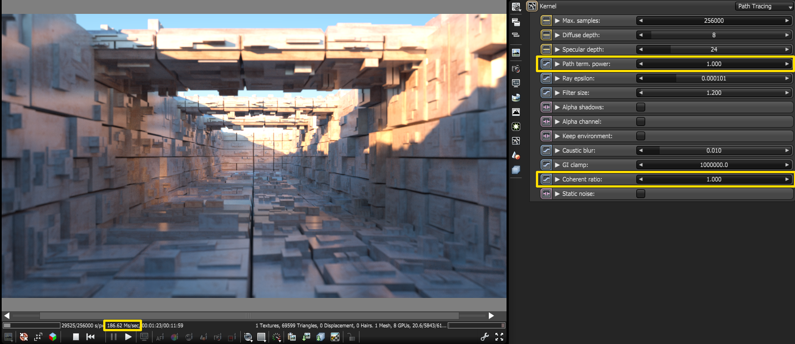Decrease Max. samples with left arrow
This screenshot has width=795, height=344.
click(x=641, y=21)
